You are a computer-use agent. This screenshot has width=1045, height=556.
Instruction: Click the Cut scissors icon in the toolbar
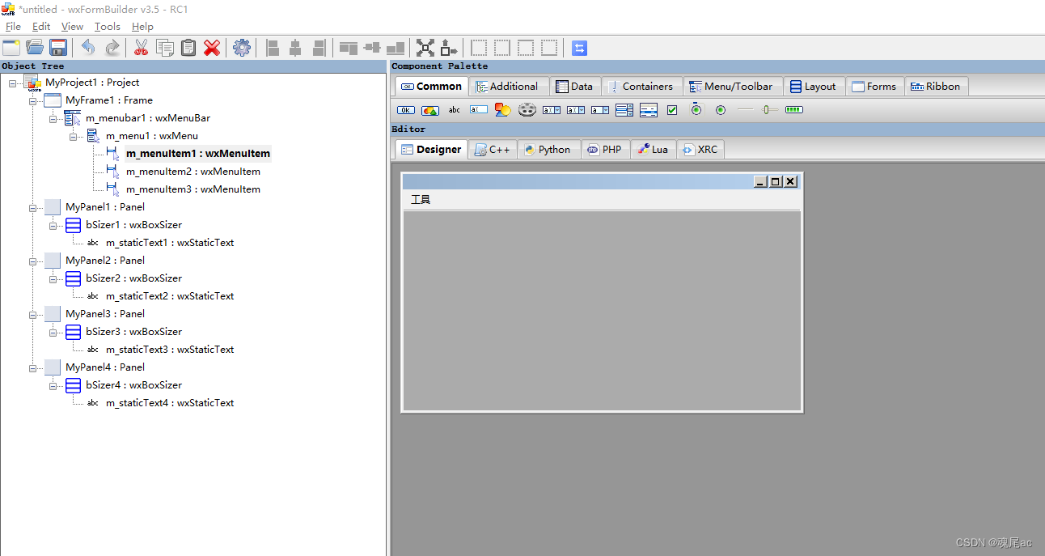click(x=140, y=48)
